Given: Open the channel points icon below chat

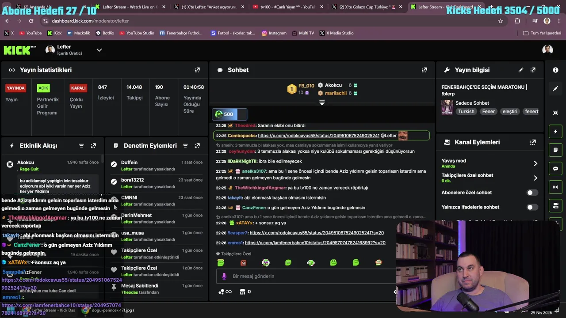Looking at the screenshot, I should (222, 291).
